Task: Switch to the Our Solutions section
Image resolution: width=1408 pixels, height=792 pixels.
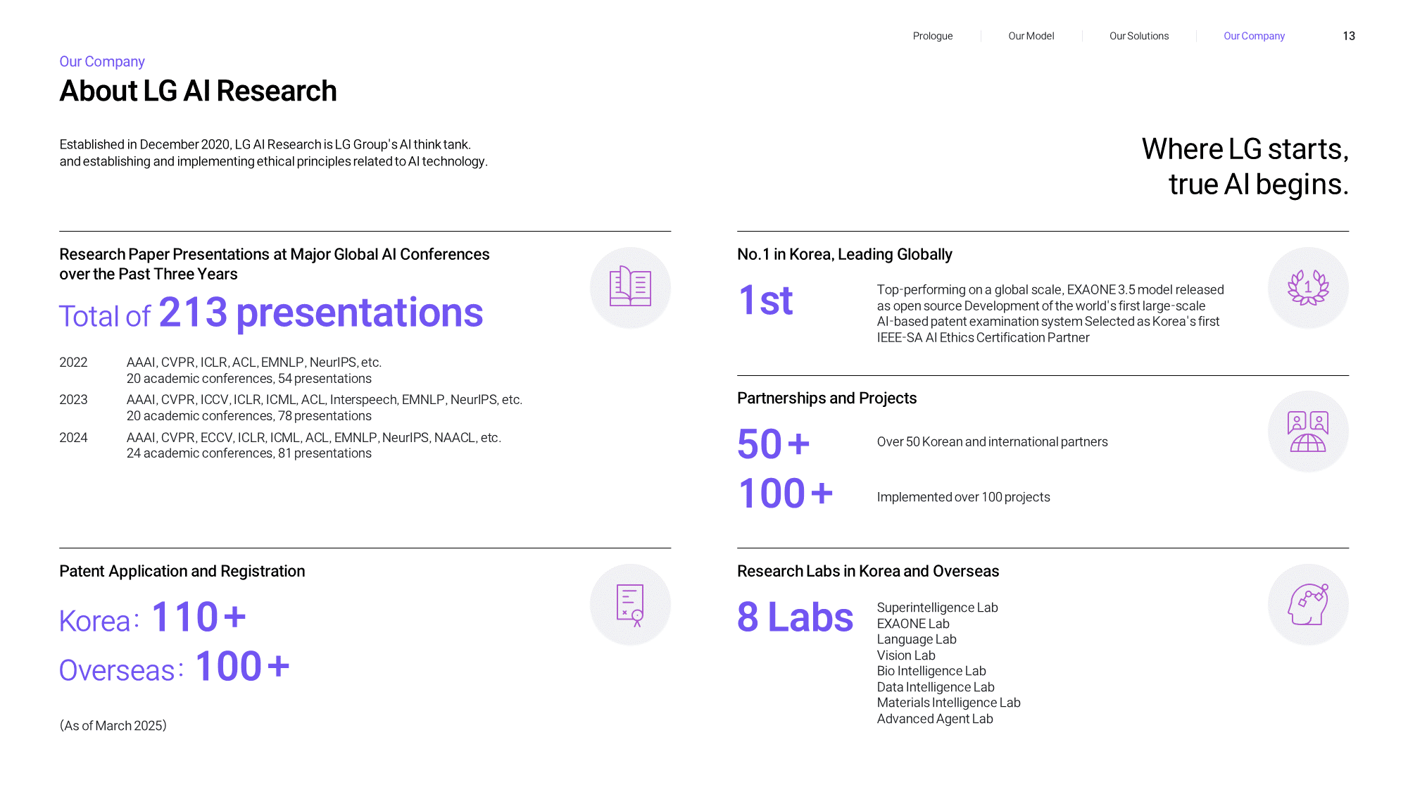Action: (x=1138, y=36)
